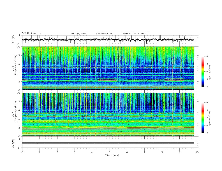Click the ch.1 "Frequency (kHz)" axis label
The height and width of the screenshot is (171, 222).
click(x=16, y=65)
